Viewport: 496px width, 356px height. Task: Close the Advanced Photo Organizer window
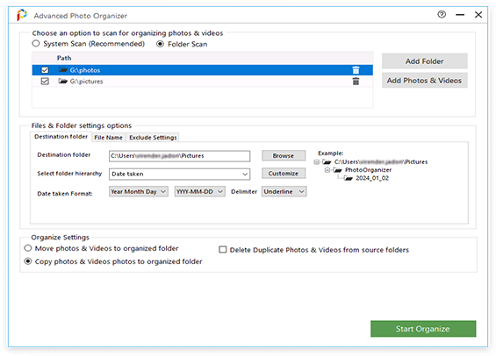(x=478, y=15)
